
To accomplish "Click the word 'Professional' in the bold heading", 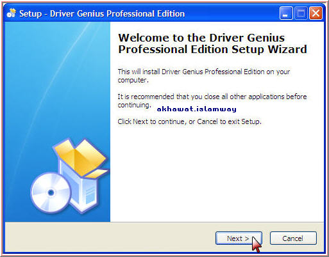I will pos(153,49).
